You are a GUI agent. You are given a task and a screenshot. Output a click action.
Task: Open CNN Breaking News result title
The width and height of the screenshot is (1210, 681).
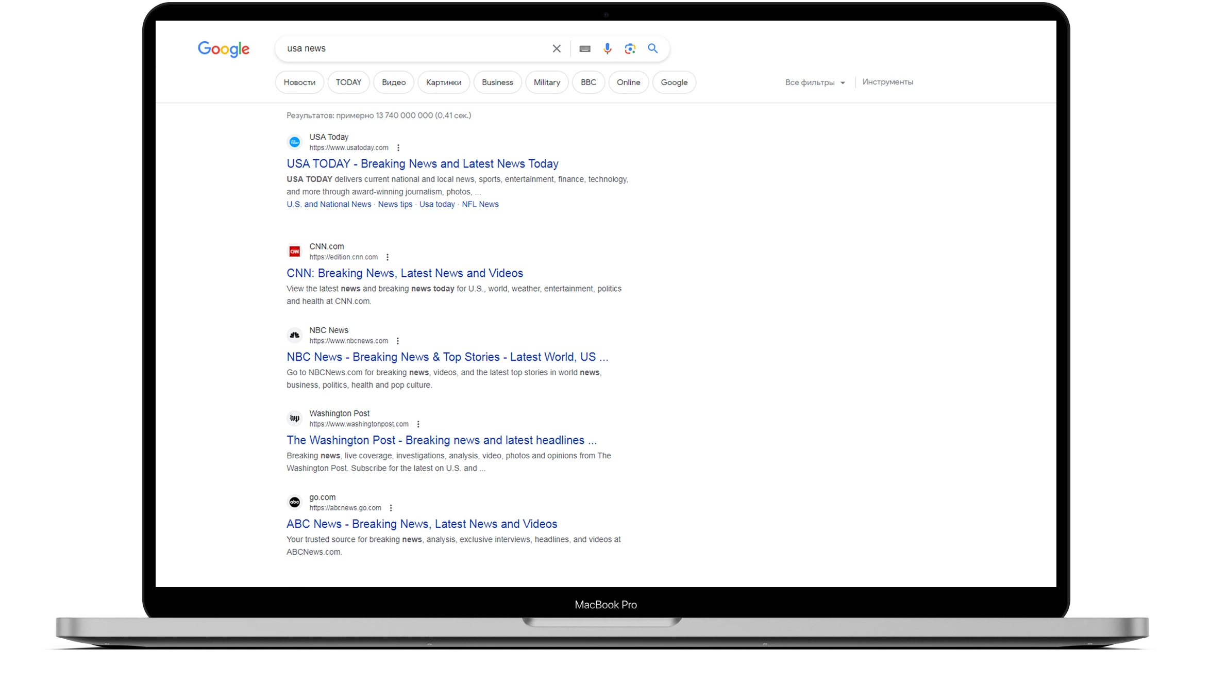pos(405,273)
